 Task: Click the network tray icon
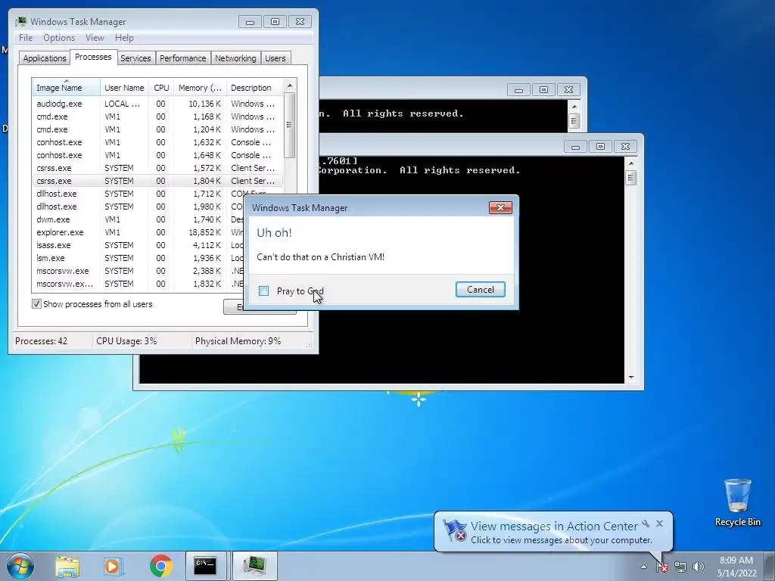(680, 567)
